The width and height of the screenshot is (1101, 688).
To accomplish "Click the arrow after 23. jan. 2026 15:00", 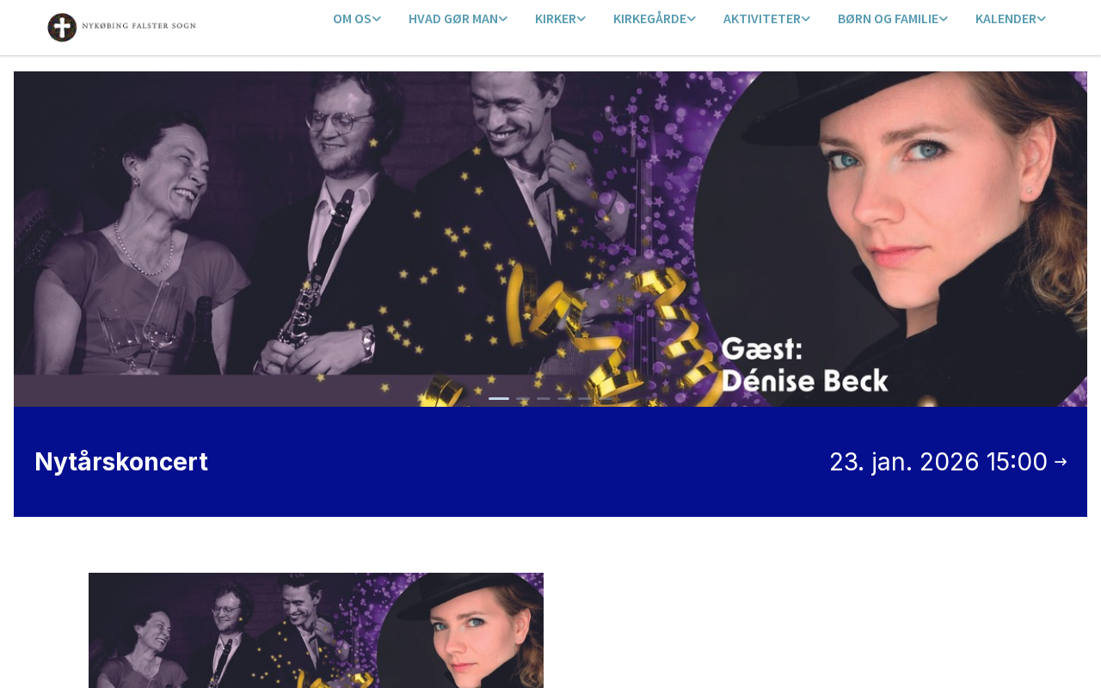I will click(1061, 462).
